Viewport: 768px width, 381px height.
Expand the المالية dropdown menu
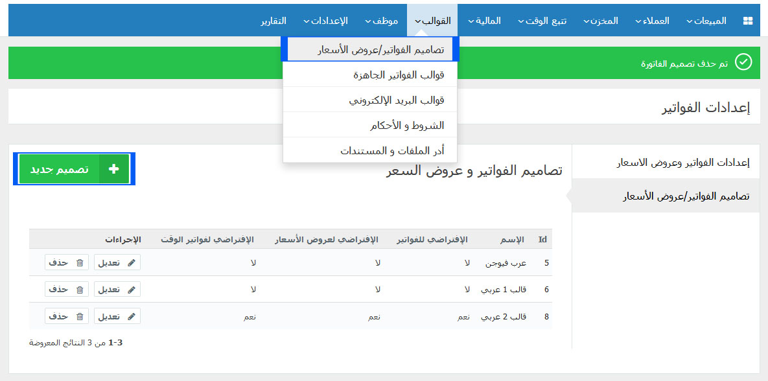(x=484, y=21)
